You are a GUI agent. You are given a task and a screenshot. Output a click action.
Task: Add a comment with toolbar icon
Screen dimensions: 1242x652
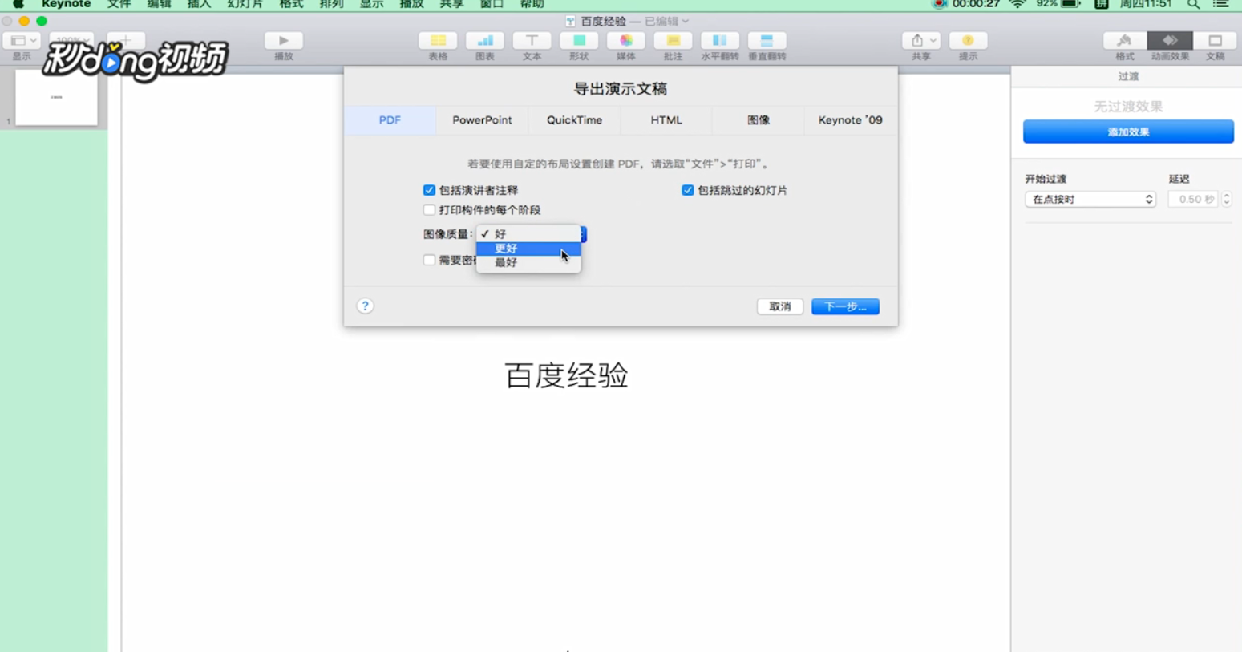673,41
